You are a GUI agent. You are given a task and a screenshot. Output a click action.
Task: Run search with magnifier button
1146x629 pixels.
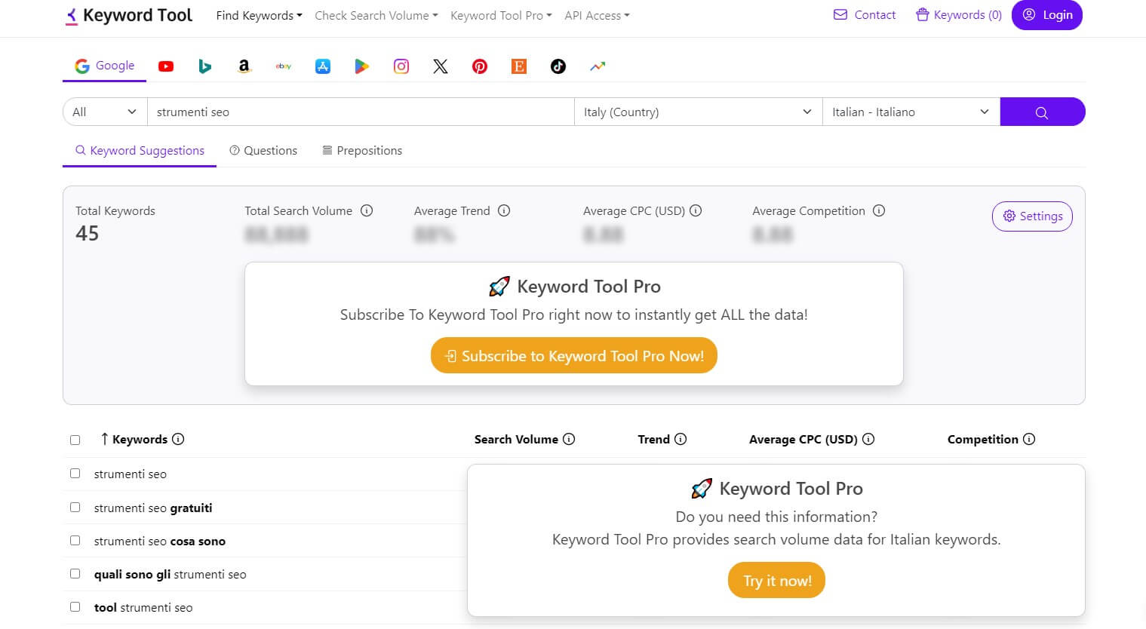point(1042,112)
